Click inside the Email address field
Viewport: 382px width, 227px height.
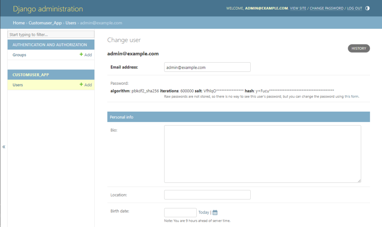coord(207,67)
